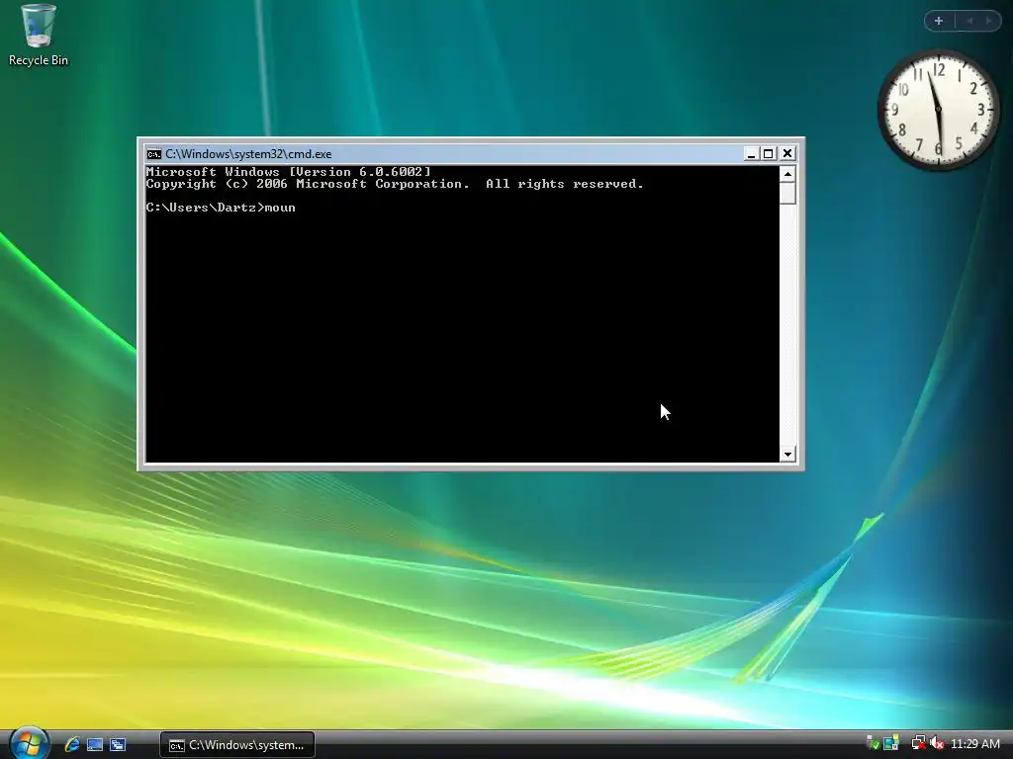Click the sidebar add gadgets plus button

point(939,21)
